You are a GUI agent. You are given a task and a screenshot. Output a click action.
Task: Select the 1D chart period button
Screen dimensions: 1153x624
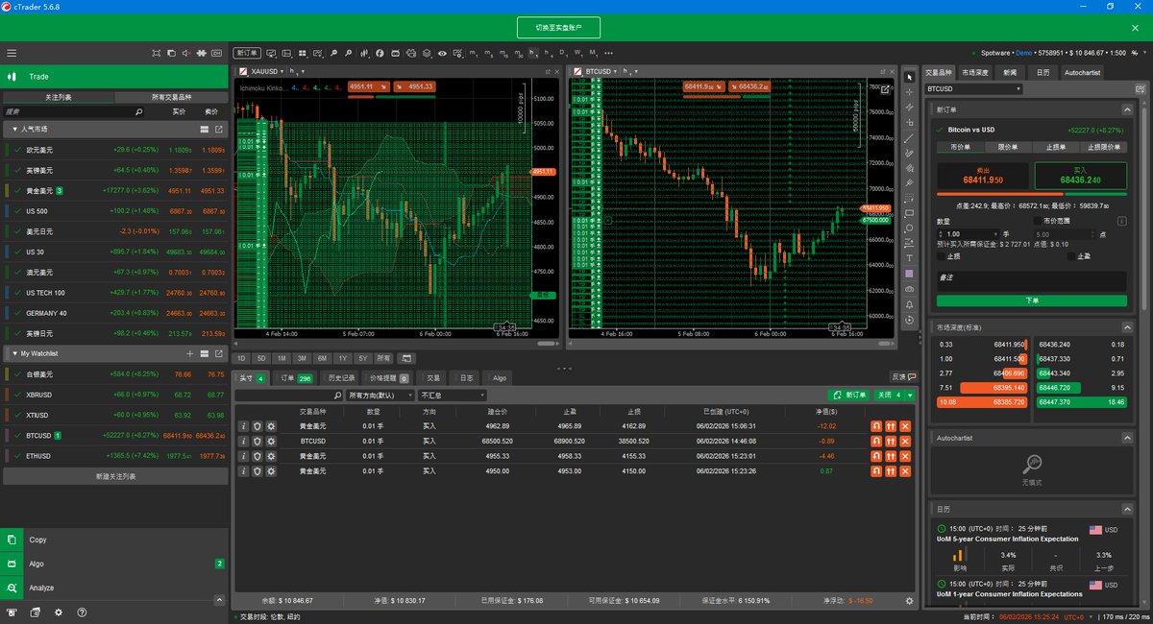pos(242,358)
